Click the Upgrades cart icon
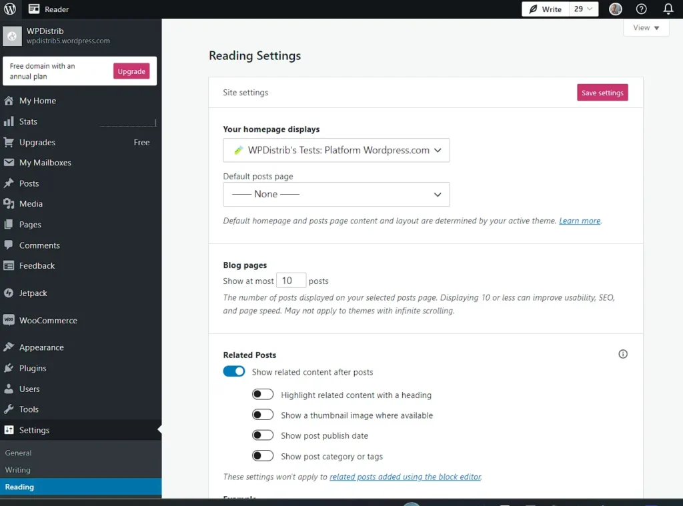Image resolution: width=683 pixels, height=506 pixels. tap(9, 142)
